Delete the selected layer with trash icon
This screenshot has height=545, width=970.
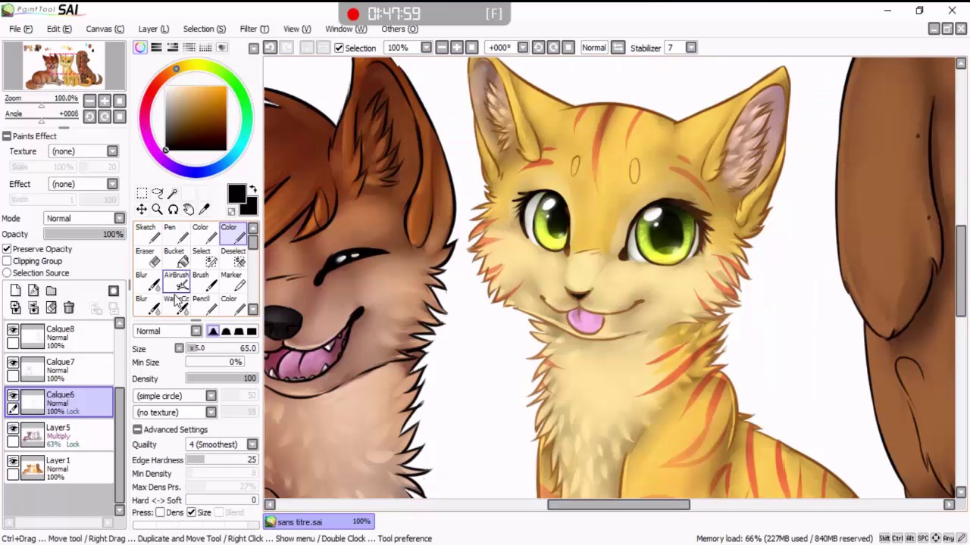point(69,307)
